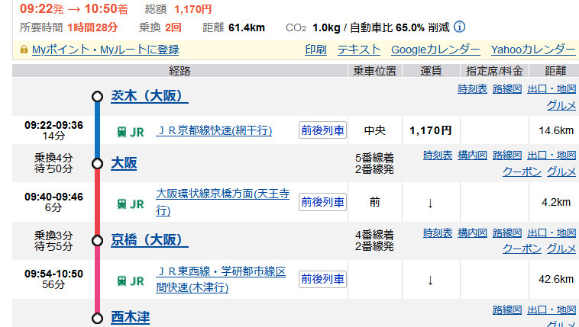Click the 経路 column header
The image size is (579, 327).
click(x=180, y=71)
